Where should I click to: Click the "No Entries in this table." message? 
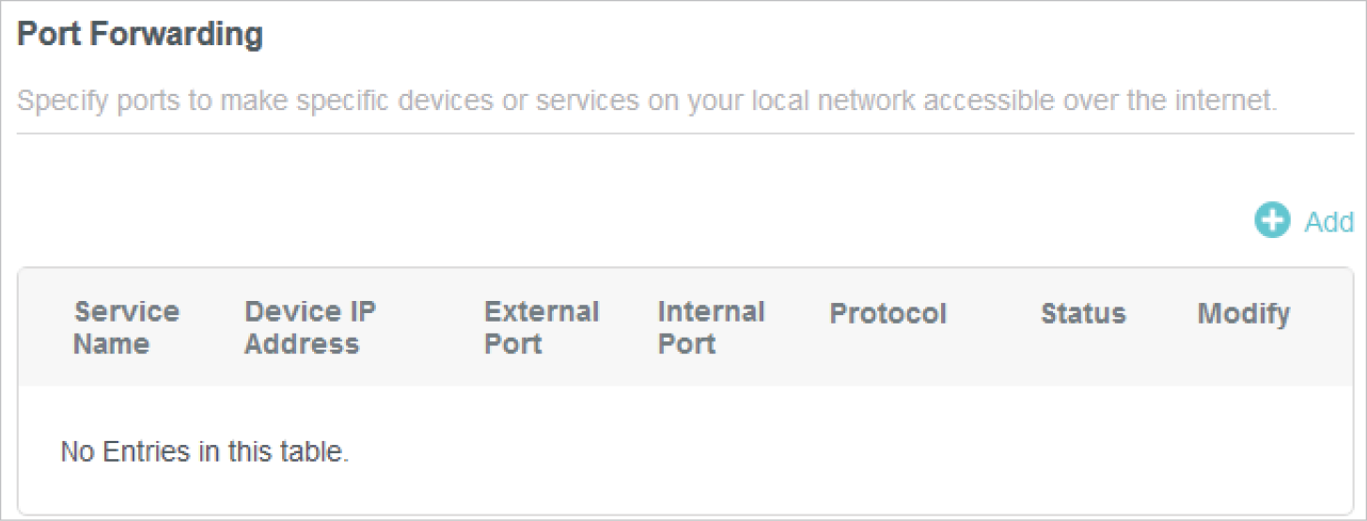click(x=204, y=451)
